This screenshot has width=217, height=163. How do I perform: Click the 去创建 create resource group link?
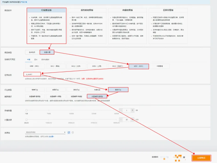pyautogui.click(x=51, y=137)
